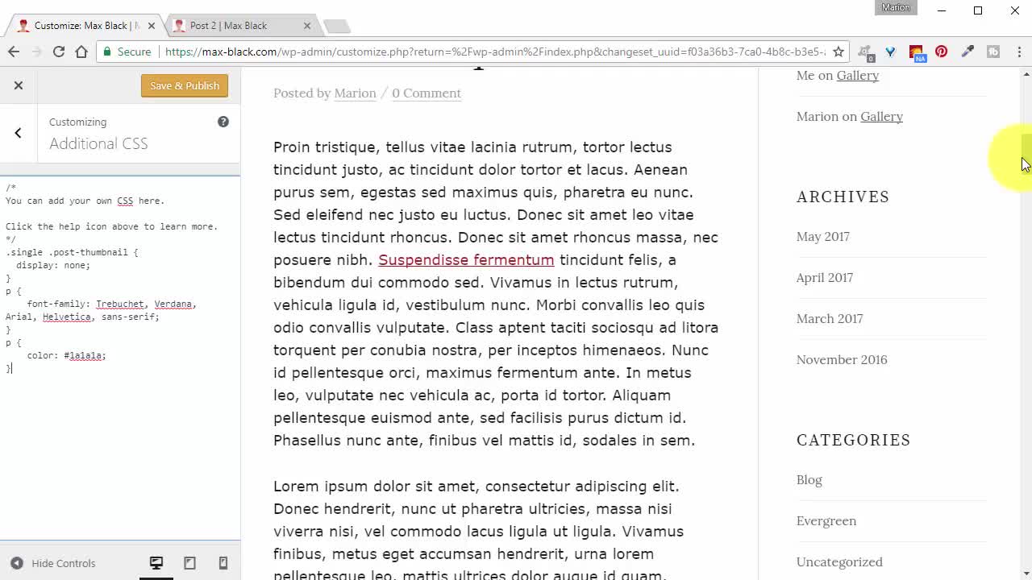Click the 'display: none;' CSS line
1032x580 pixels.
tap(53, 265)
